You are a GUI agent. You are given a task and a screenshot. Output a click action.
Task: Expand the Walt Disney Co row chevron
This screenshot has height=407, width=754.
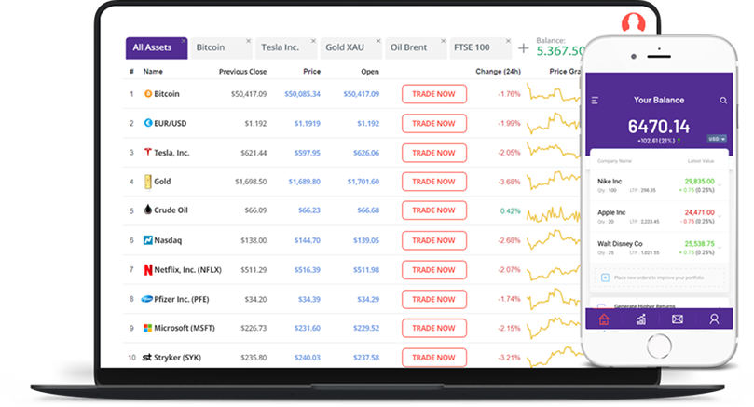click(x=720, y=248)
